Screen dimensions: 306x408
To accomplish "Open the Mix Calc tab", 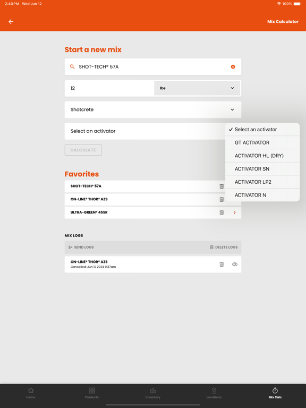I will (x=275, y=393).
